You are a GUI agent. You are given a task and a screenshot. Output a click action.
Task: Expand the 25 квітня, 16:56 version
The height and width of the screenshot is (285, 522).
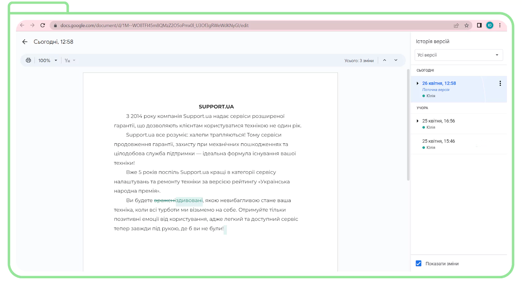pos(417,121)
